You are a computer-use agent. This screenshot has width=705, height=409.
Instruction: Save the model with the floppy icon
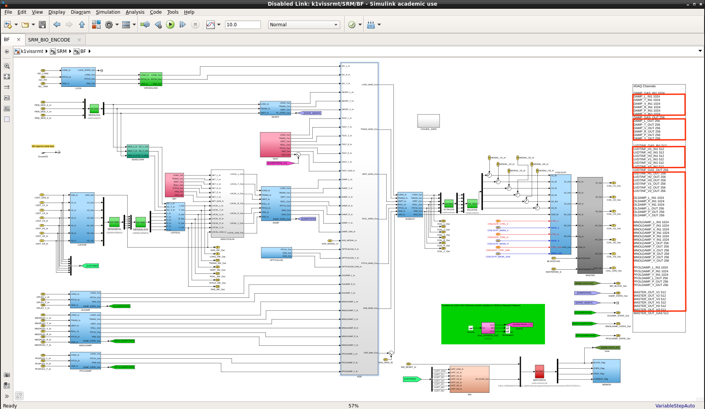click(42, 25)
